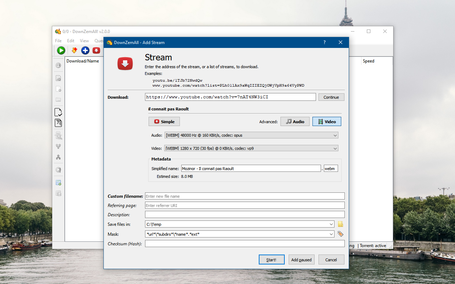
Task: Click the Simplified name text field
Action: coord(251,168)
